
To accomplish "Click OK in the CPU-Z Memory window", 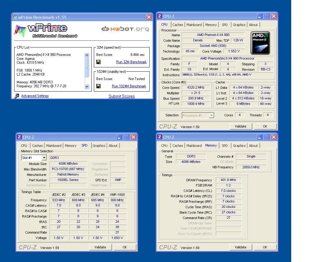I will (x=265, y=247).
